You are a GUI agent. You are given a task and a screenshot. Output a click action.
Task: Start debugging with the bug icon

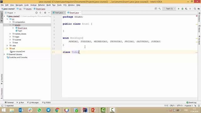pyautogui.click(x=182, y=9)
